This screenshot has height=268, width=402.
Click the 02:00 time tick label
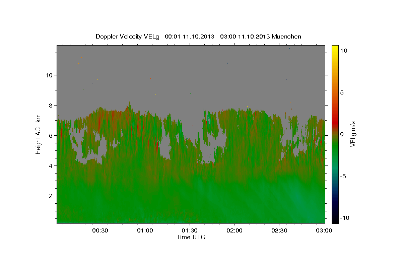[234, 231]
